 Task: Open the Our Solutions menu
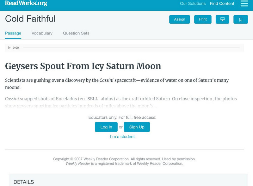[193, 3]
